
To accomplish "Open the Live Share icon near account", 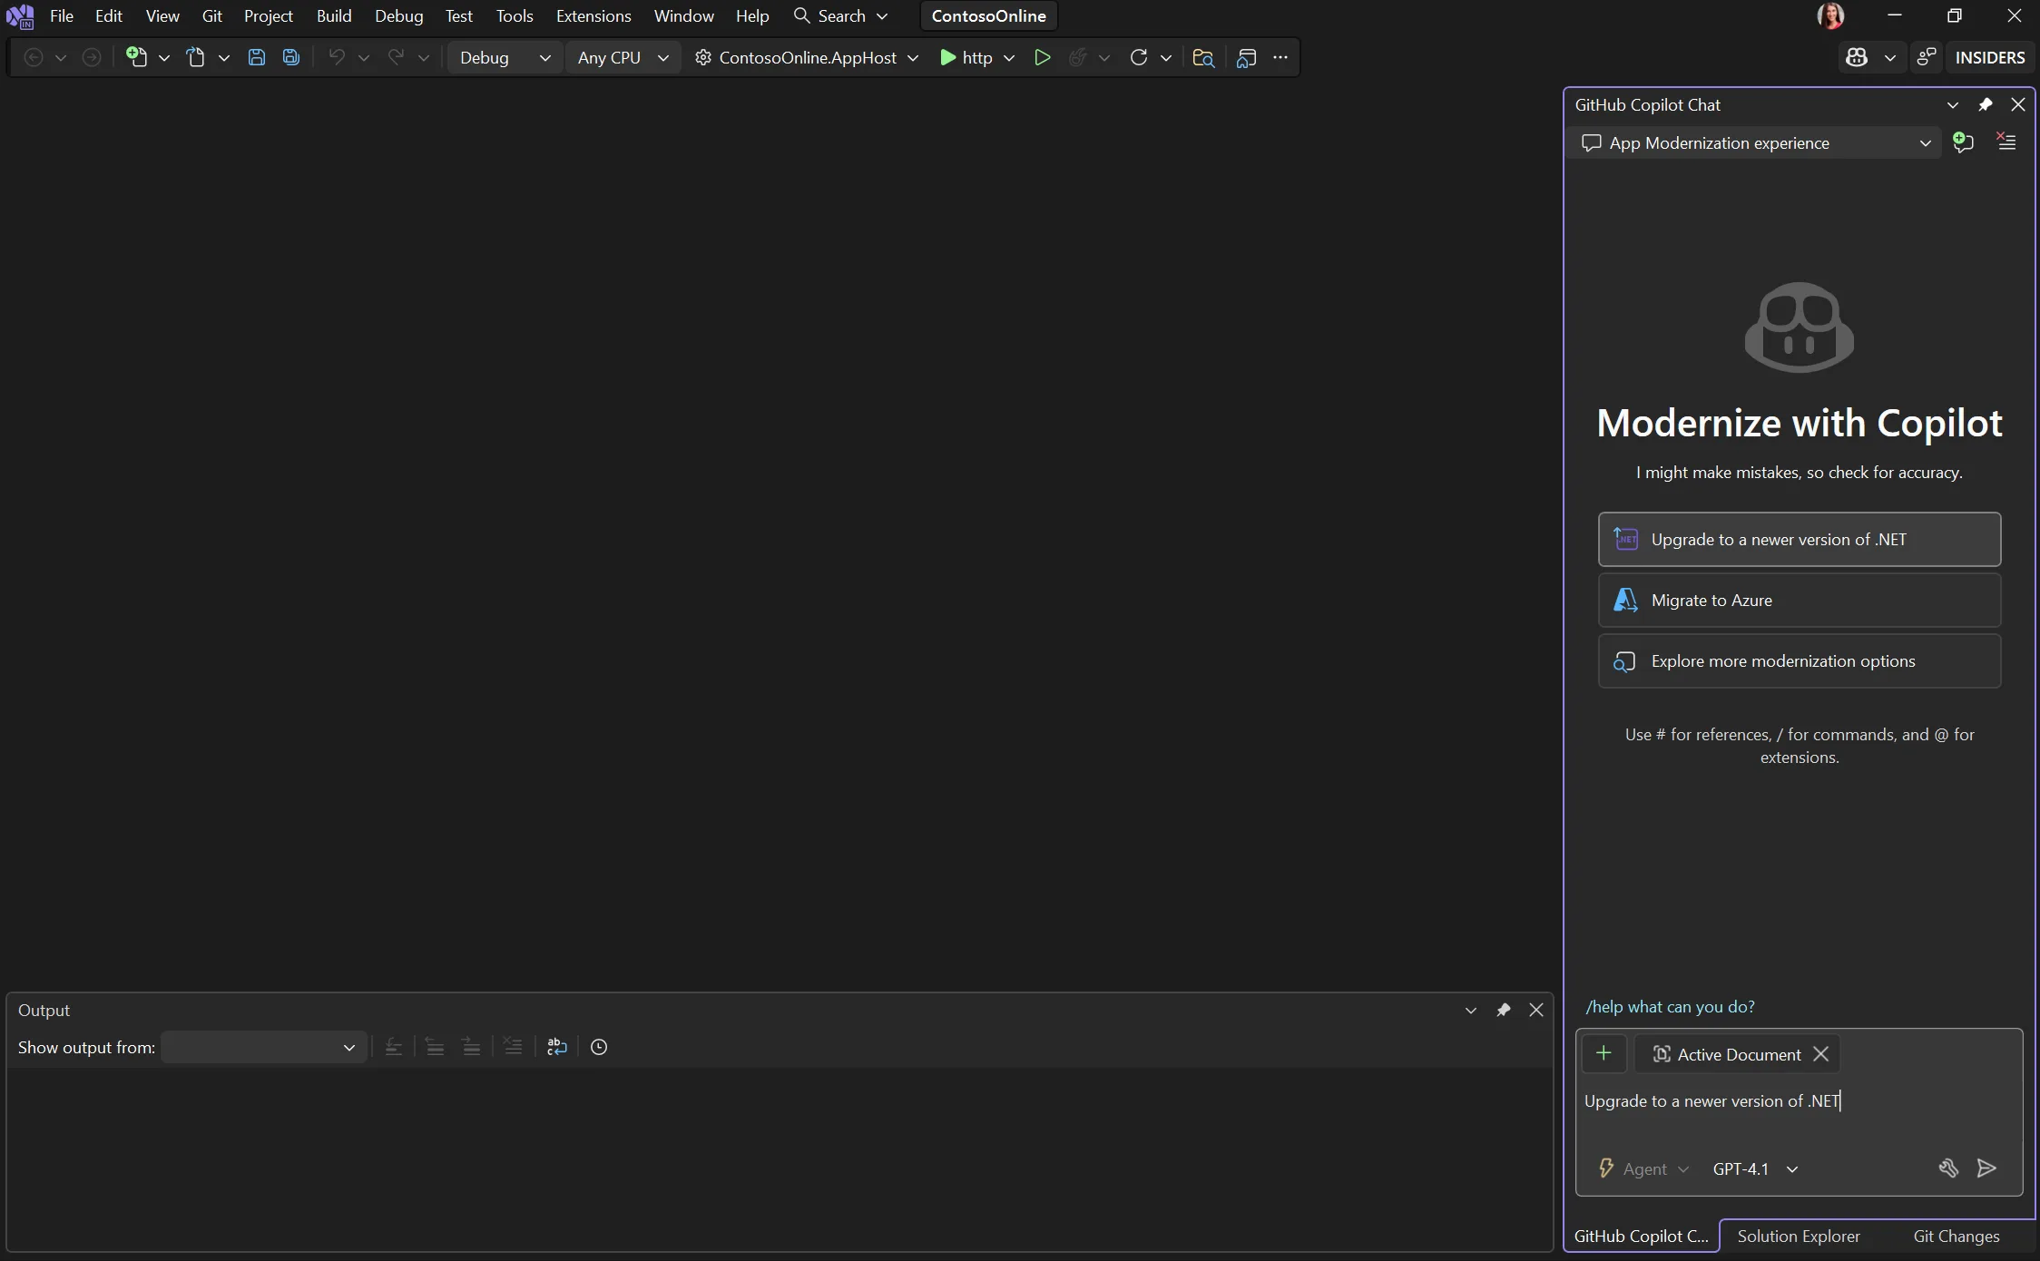I will [x=1926, y=57].
